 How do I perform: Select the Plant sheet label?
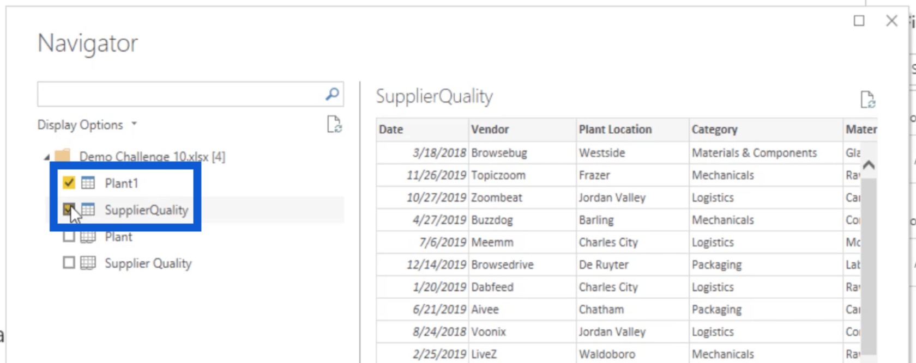[118, 237]
